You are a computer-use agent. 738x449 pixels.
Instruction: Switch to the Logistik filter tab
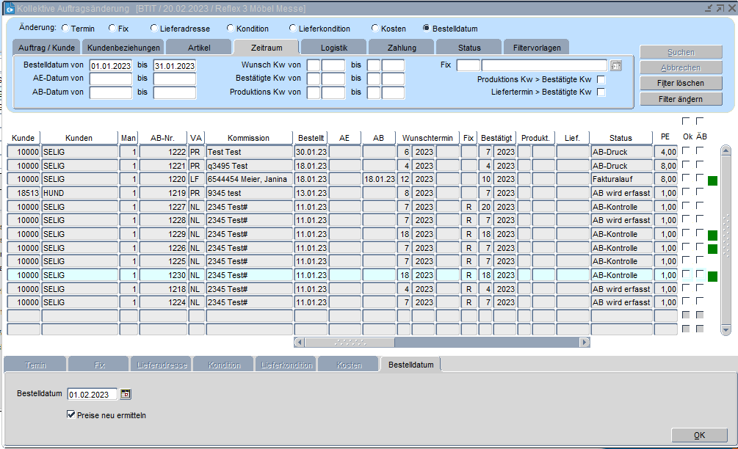click(x=333, y=48)
